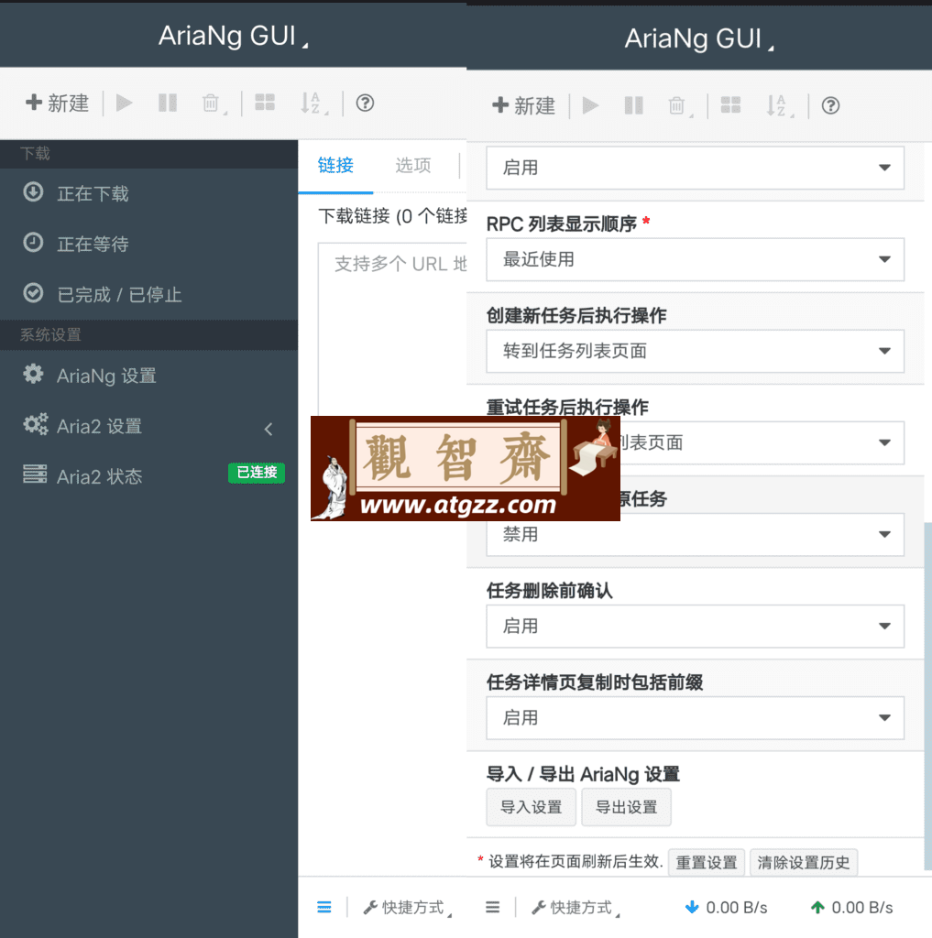Click the 重置设置 button
This screenshot has width=932, height=938.
[707, 863]
